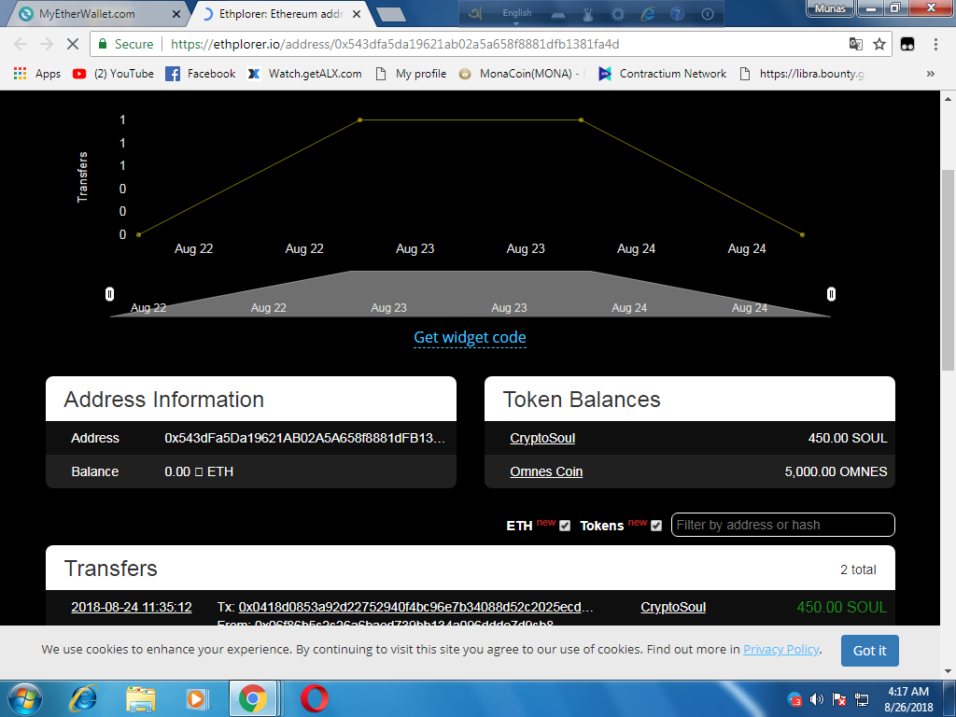The width and height of the screenshot is (956, 717).
Task: Expand the hidden bookmarks overflow chevron
Action: tap(930, 74)
